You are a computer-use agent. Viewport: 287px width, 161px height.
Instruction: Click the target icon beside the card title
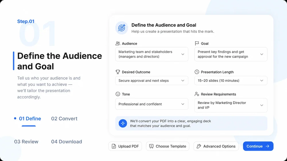click(121, 28)
